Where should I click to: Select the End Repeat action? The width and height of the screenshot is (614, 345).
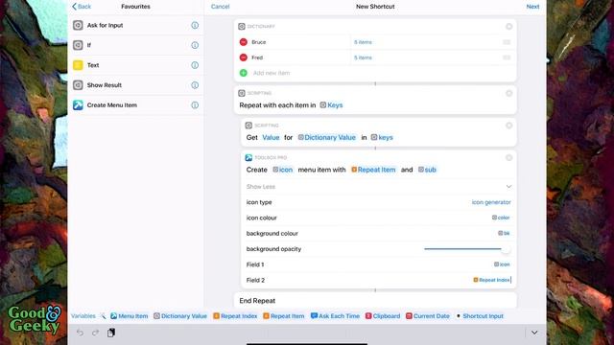(x=375, y=300)
